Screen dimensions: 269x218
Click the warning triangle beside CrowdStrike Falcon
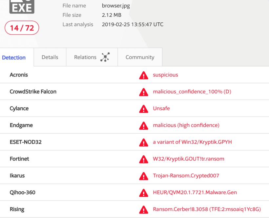tap(143, 92)
